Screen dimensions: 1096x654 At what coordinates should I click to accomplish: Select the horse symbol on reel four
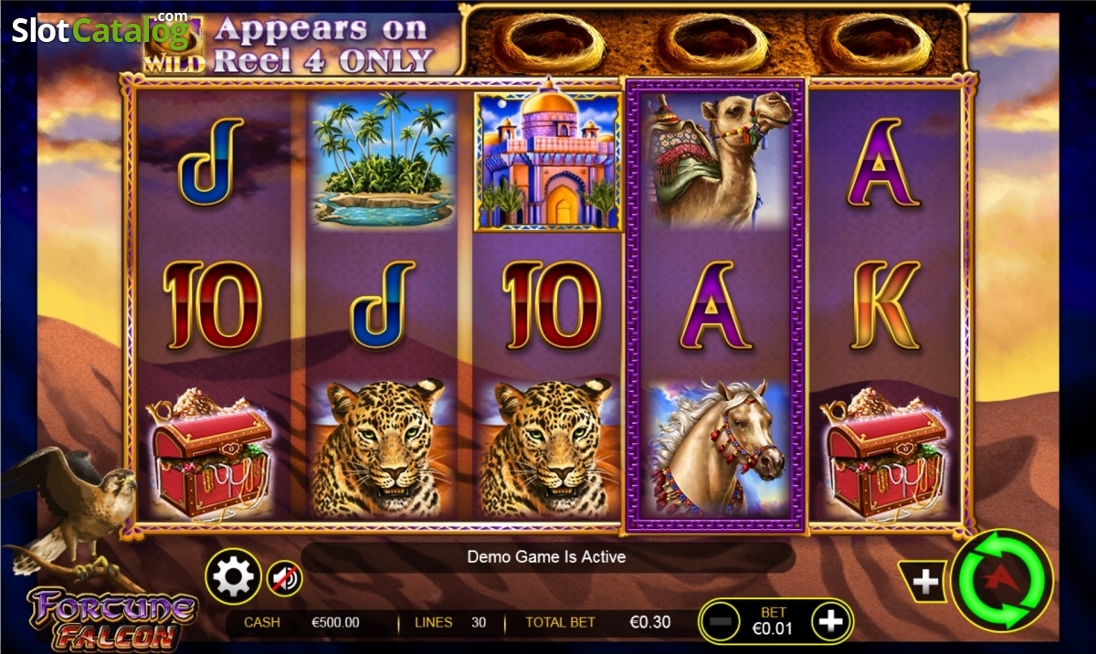tap(716, 448)
